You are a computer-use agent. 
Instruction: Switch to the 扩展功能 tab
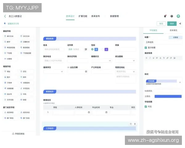pos(83,16)
